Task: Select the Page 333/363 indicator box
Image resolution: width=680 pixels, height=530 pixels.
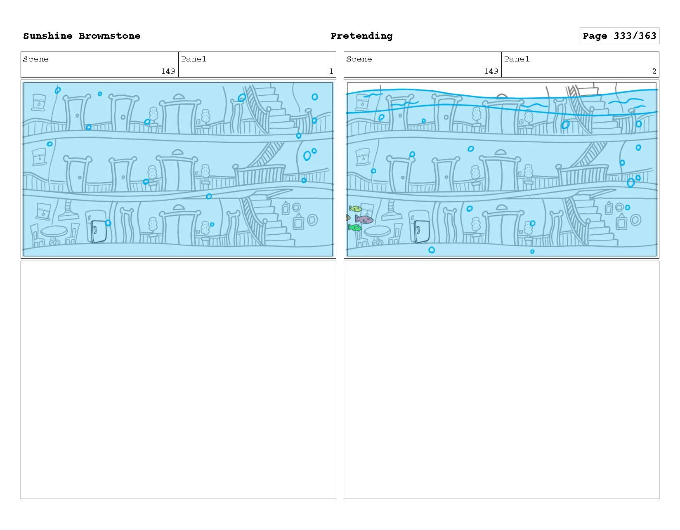Action: click(x=619, y=36)
